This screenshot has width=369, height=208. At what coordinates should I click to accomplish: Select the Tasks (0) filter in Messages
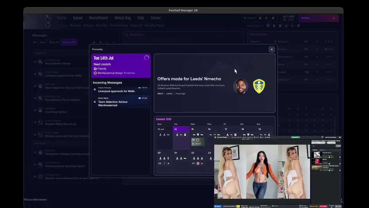click(54, 42)
